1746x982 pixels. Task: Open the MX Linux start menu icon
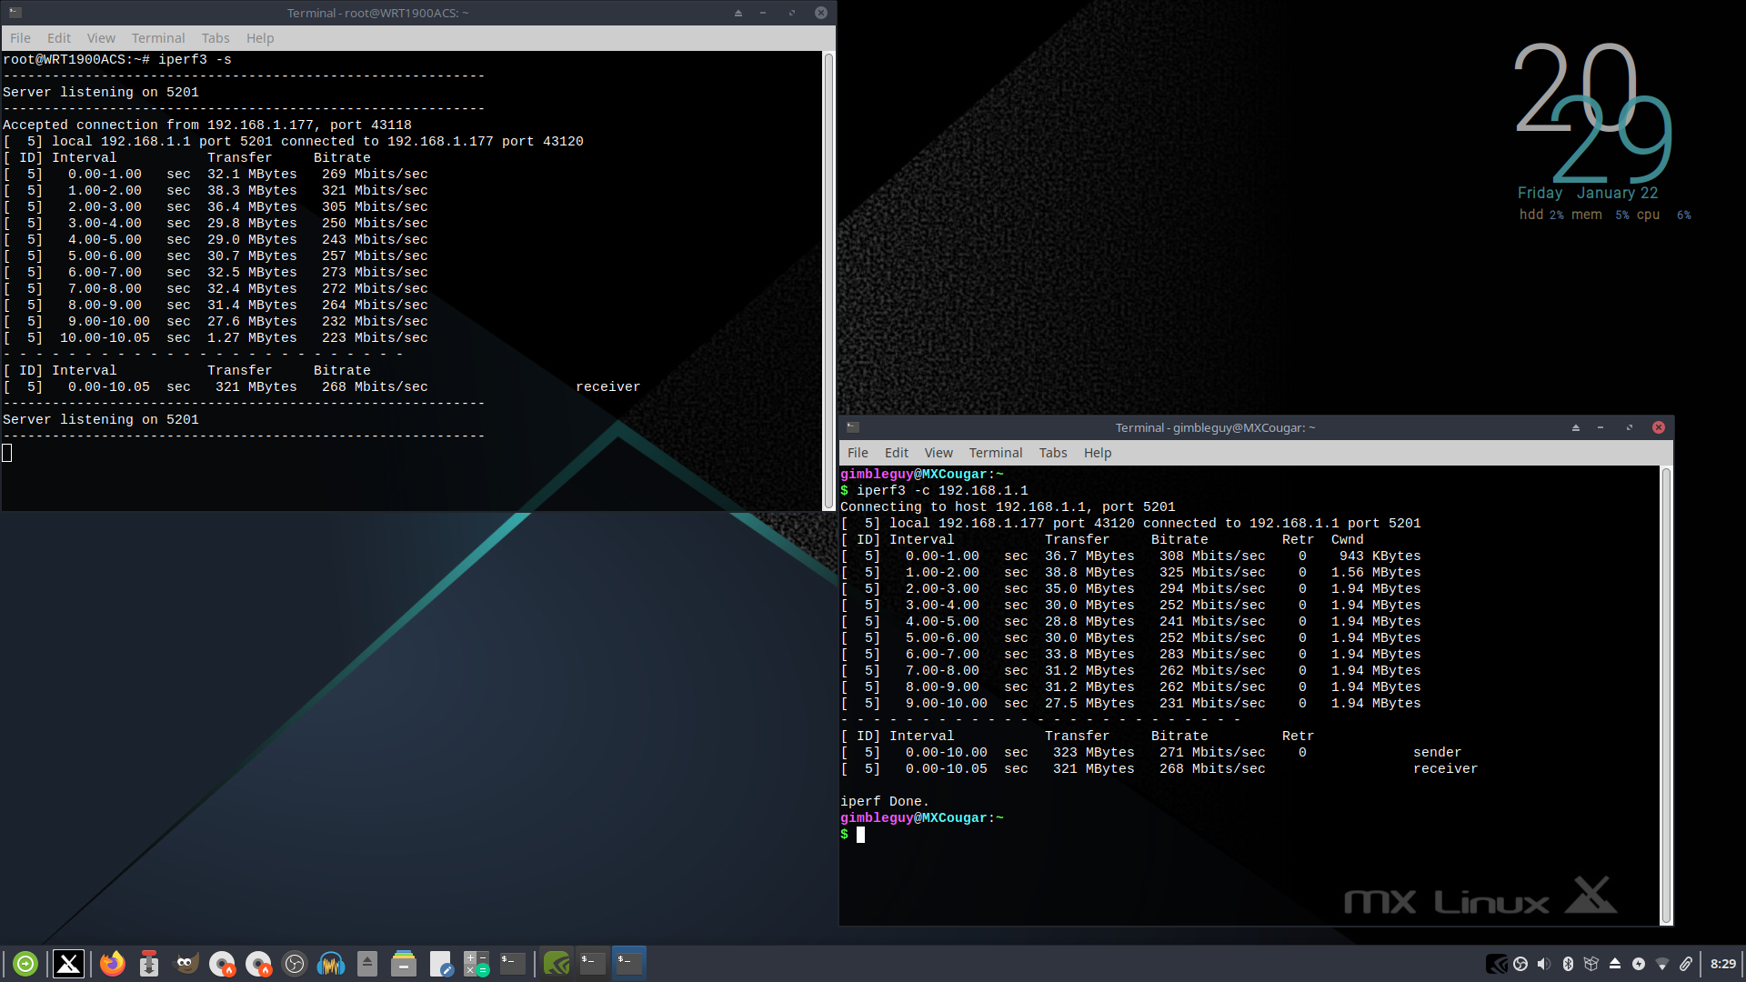68,964
